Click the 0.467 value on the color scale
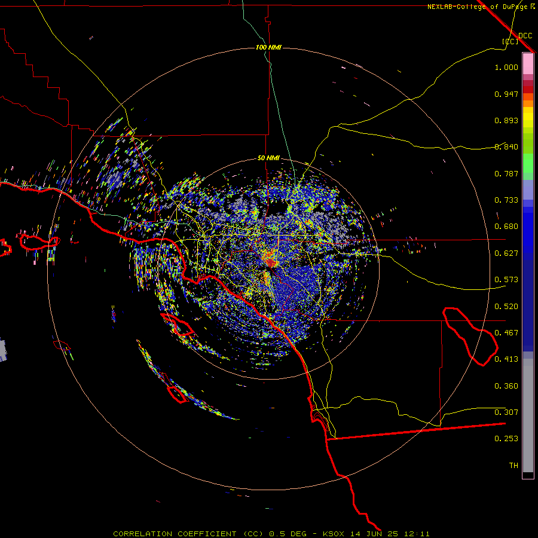 (506, 333)
